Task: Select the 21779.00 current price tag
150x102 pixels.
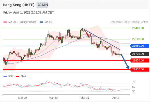Action: pyautogui.click(x=140, y=54)
